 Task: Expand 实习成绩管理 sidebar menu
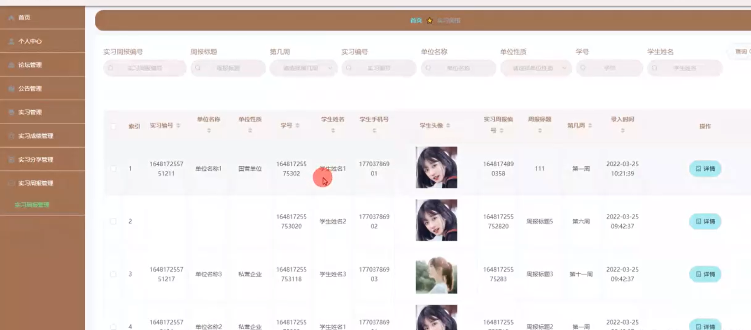click(42, 136)
